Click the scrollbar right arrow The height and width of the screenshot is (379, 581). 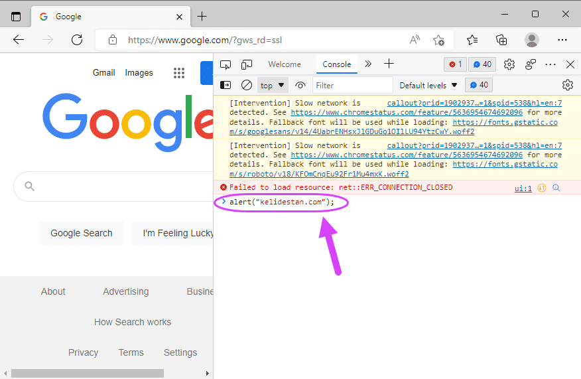point(208,373)
